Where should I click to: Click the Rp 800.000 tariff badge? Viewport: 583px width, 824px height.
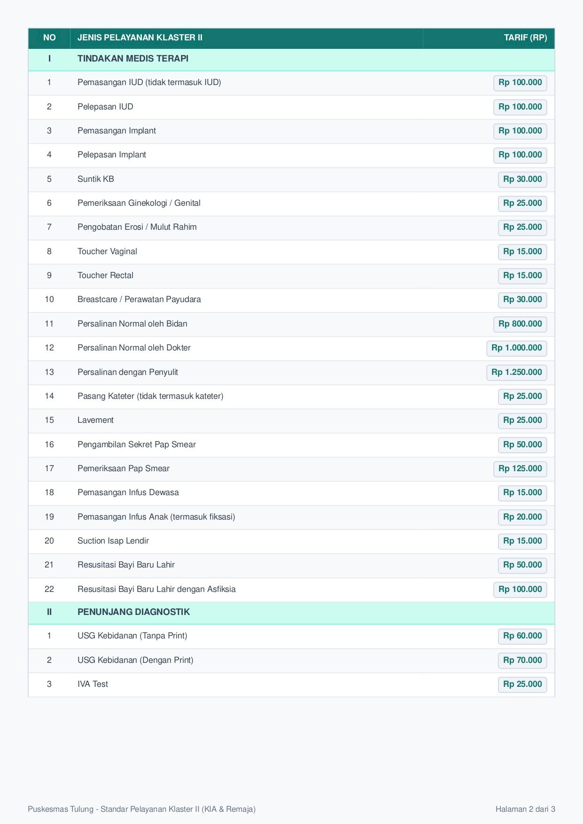click(520, 324)
